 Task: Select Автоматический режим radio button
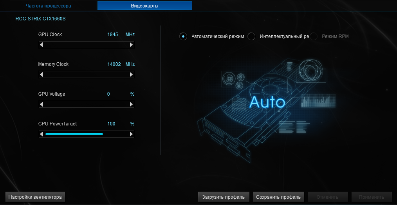point(183,36)
